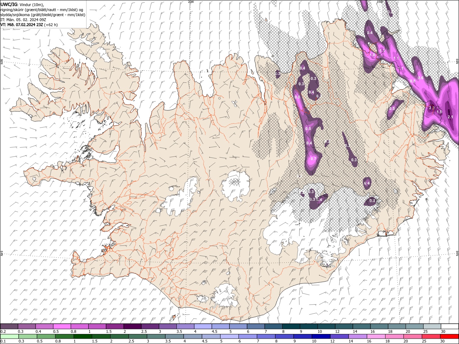
Task: Click the 'IT: Mán. 05. 02. 2024 09Z' line
Action: (23, 20)
